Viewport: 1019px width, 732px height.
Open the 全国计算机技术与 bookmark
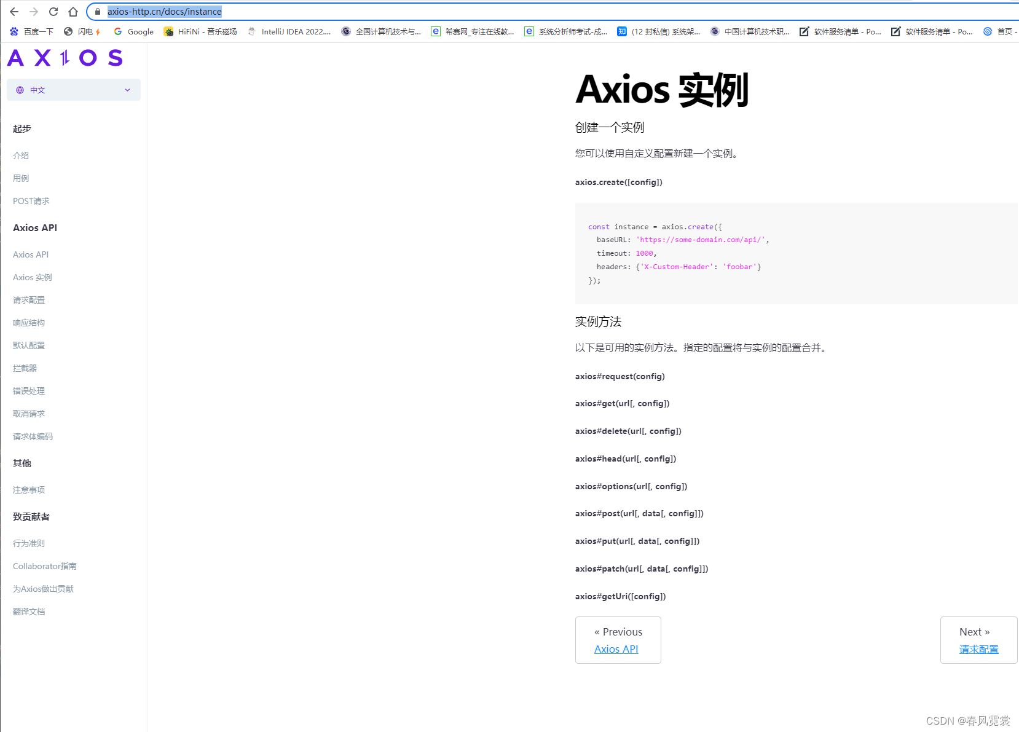click(x=381, y=31)
